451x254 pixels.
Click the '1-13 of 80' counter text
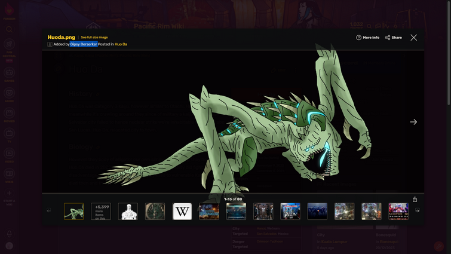coord(233,199)
